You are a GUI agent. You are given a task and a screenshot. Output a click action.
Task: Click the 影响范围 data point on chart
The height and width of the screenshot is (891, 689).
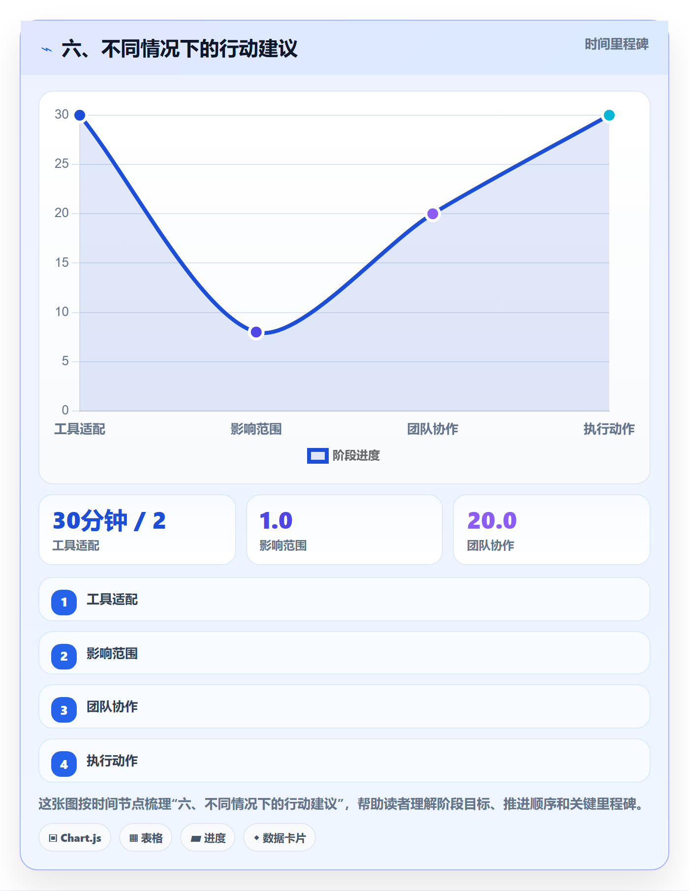(x=256, y=332)
